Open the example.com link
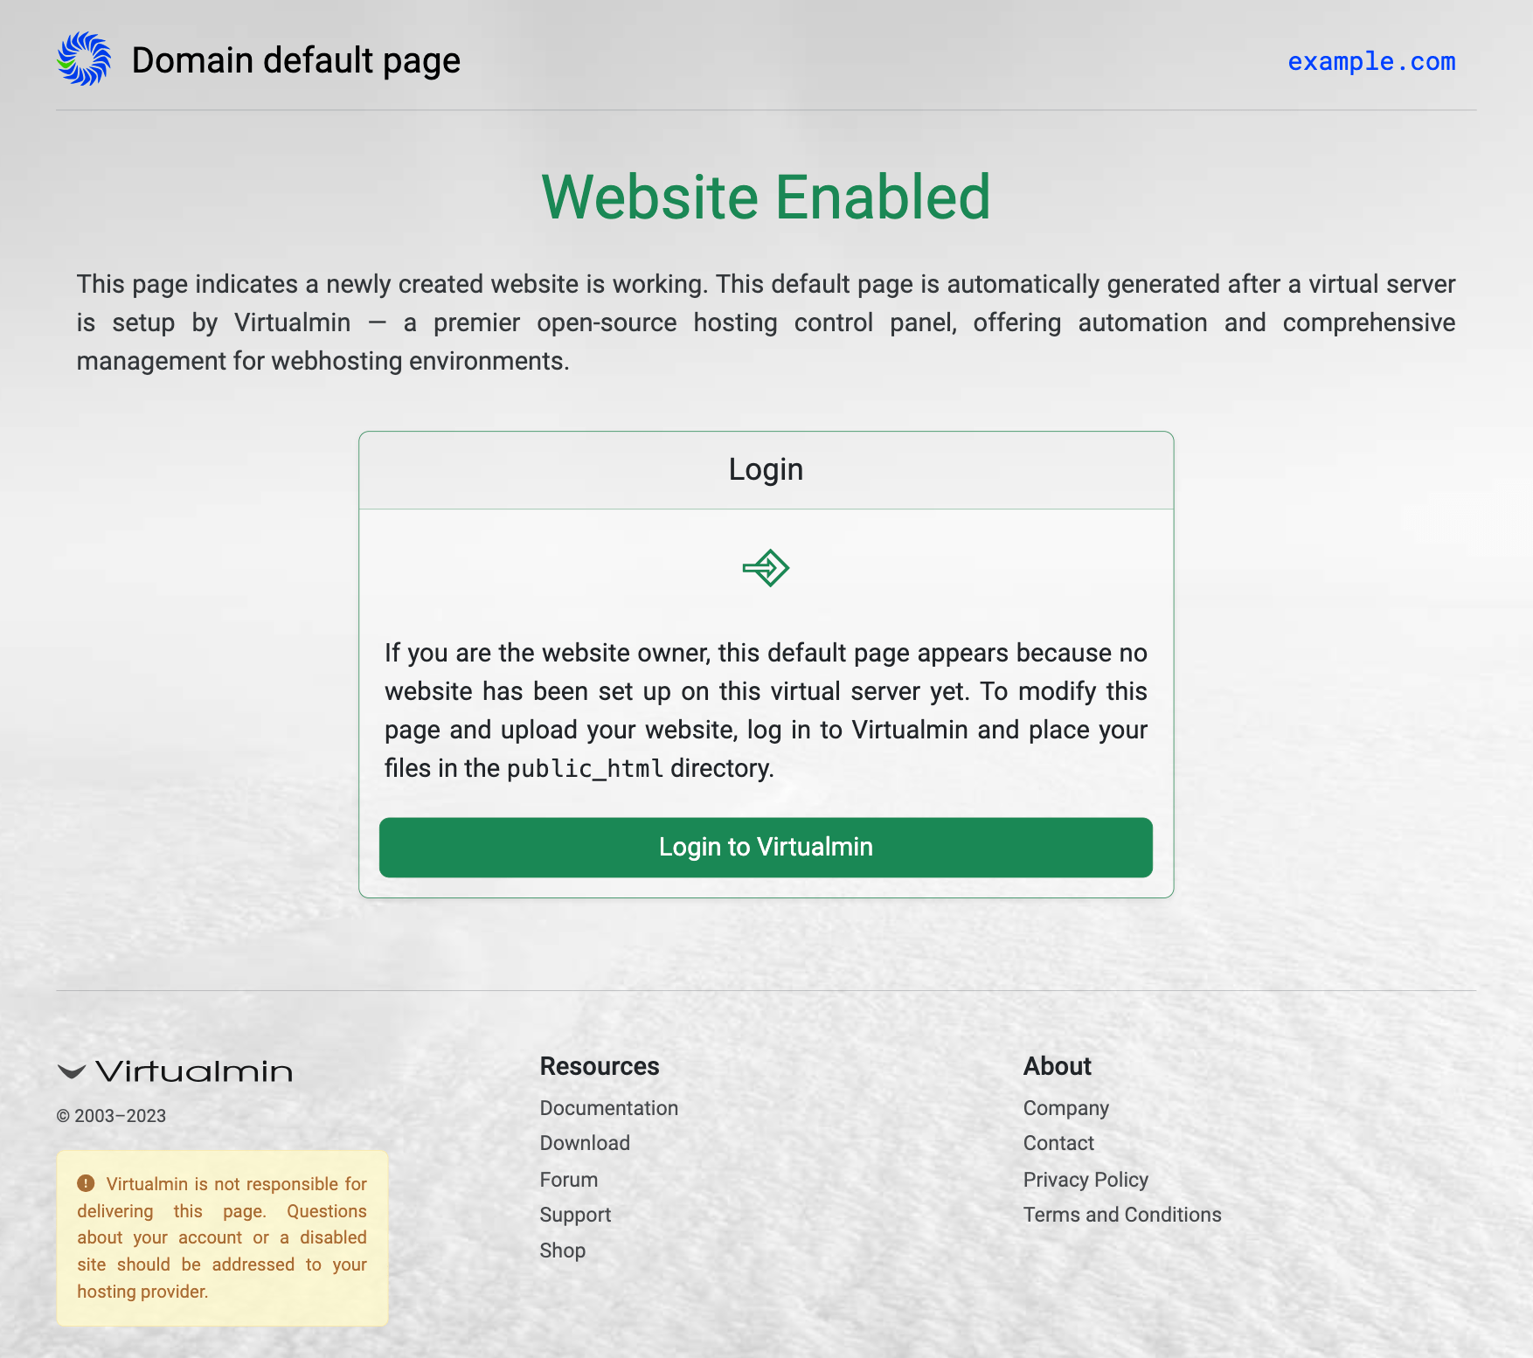 pos(1371,61)
